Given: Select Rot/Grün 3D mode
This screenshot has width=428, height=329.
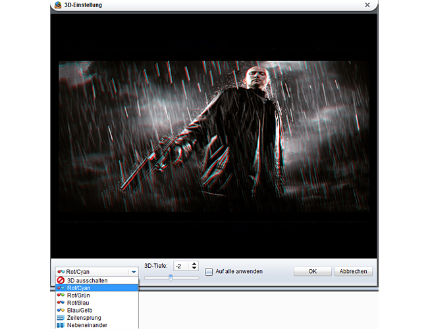Looking at the screenshot, I should tap(97, 295).
